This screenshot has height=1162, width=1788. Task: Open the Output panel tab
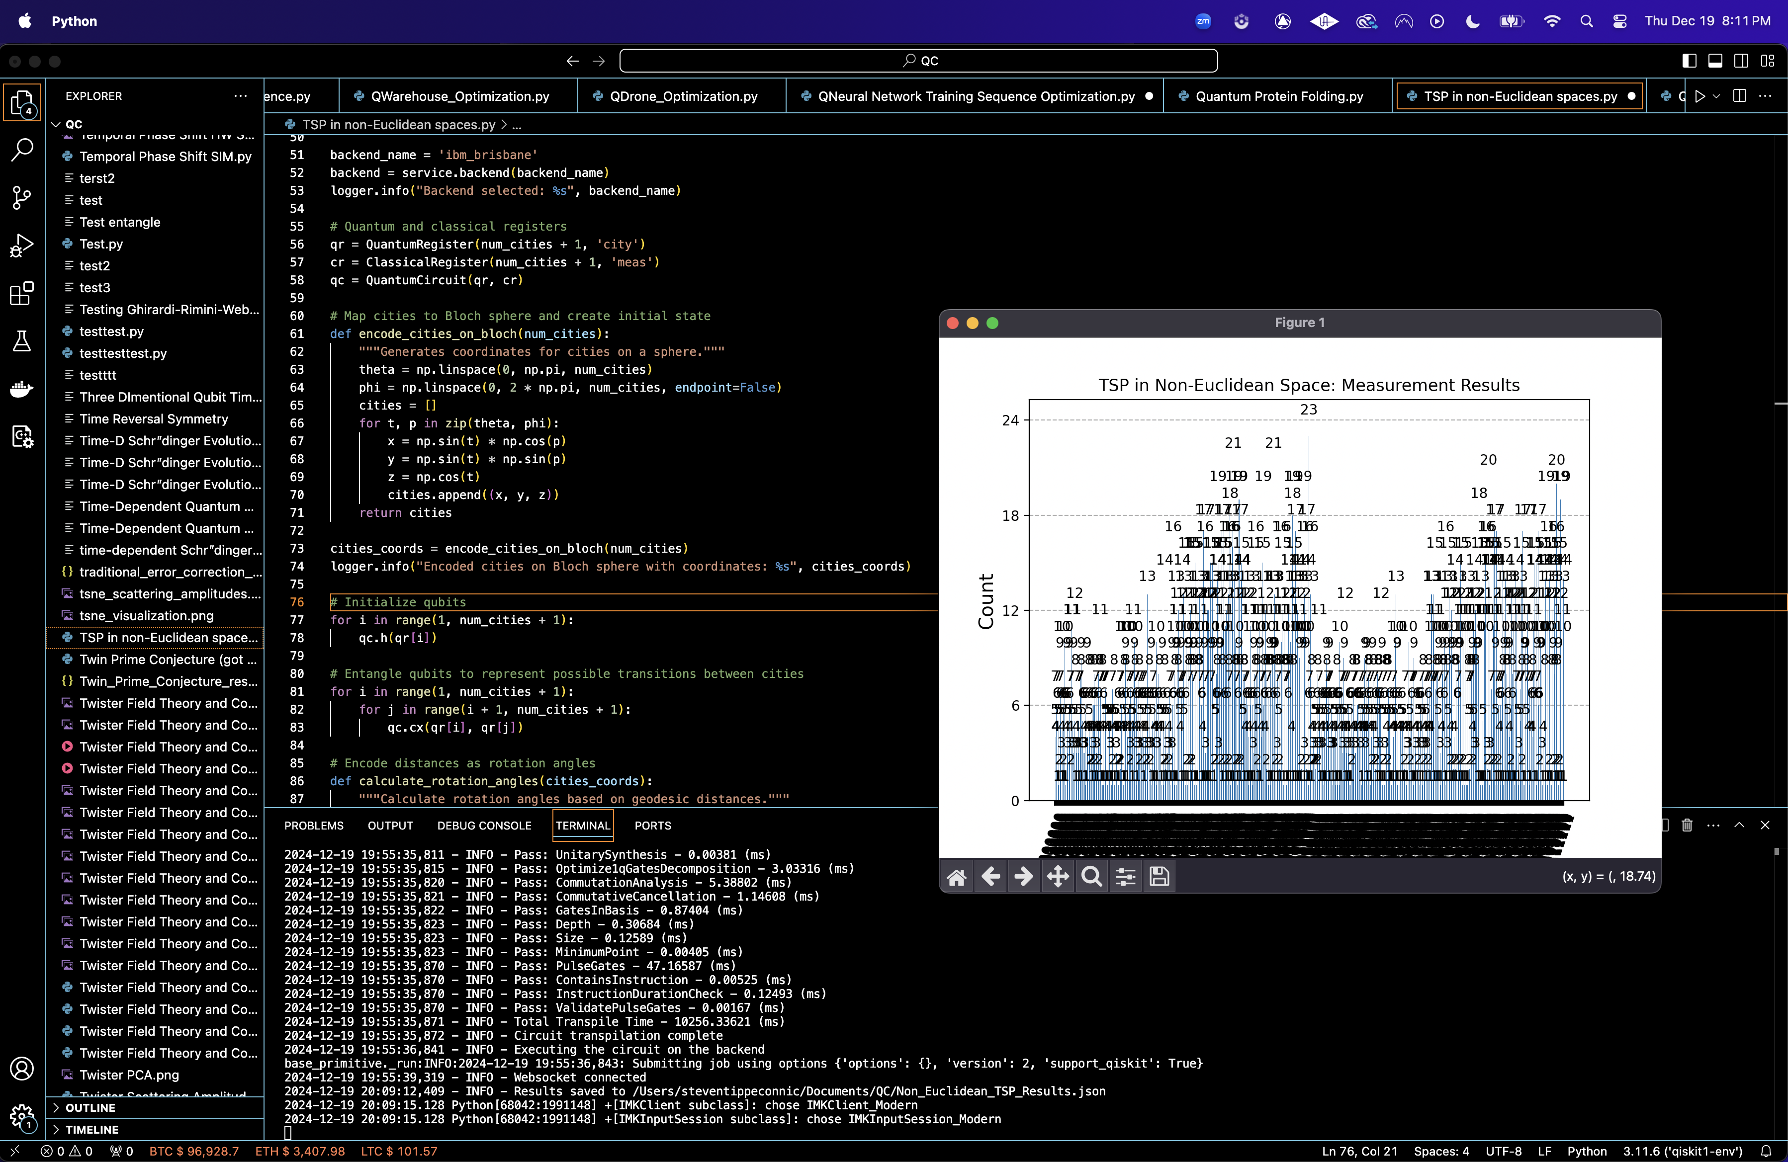(391, 826)
